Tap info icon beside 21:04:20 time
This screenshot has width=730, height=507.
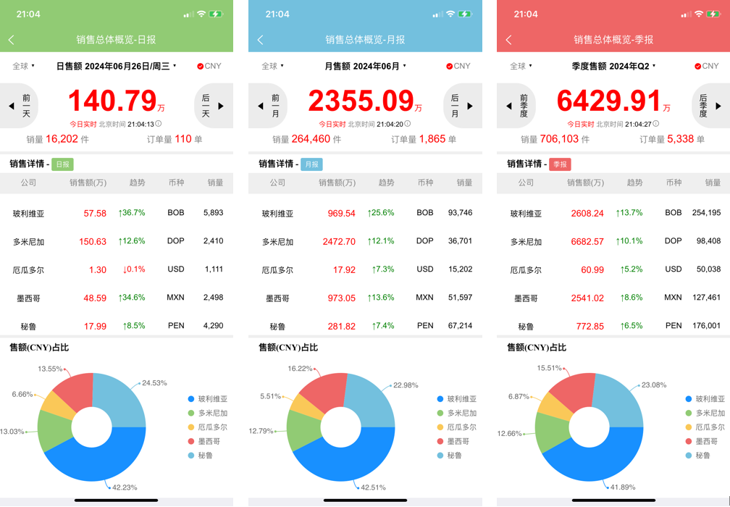click(407, 124)
